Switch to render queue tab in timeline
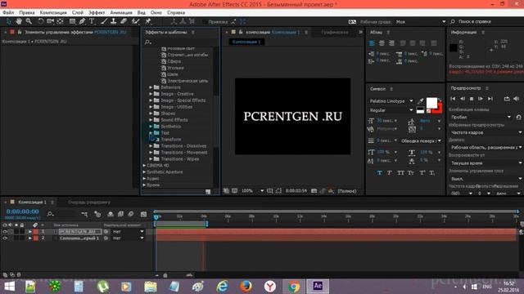Screen dimensions: 524x294 point(89,202)
